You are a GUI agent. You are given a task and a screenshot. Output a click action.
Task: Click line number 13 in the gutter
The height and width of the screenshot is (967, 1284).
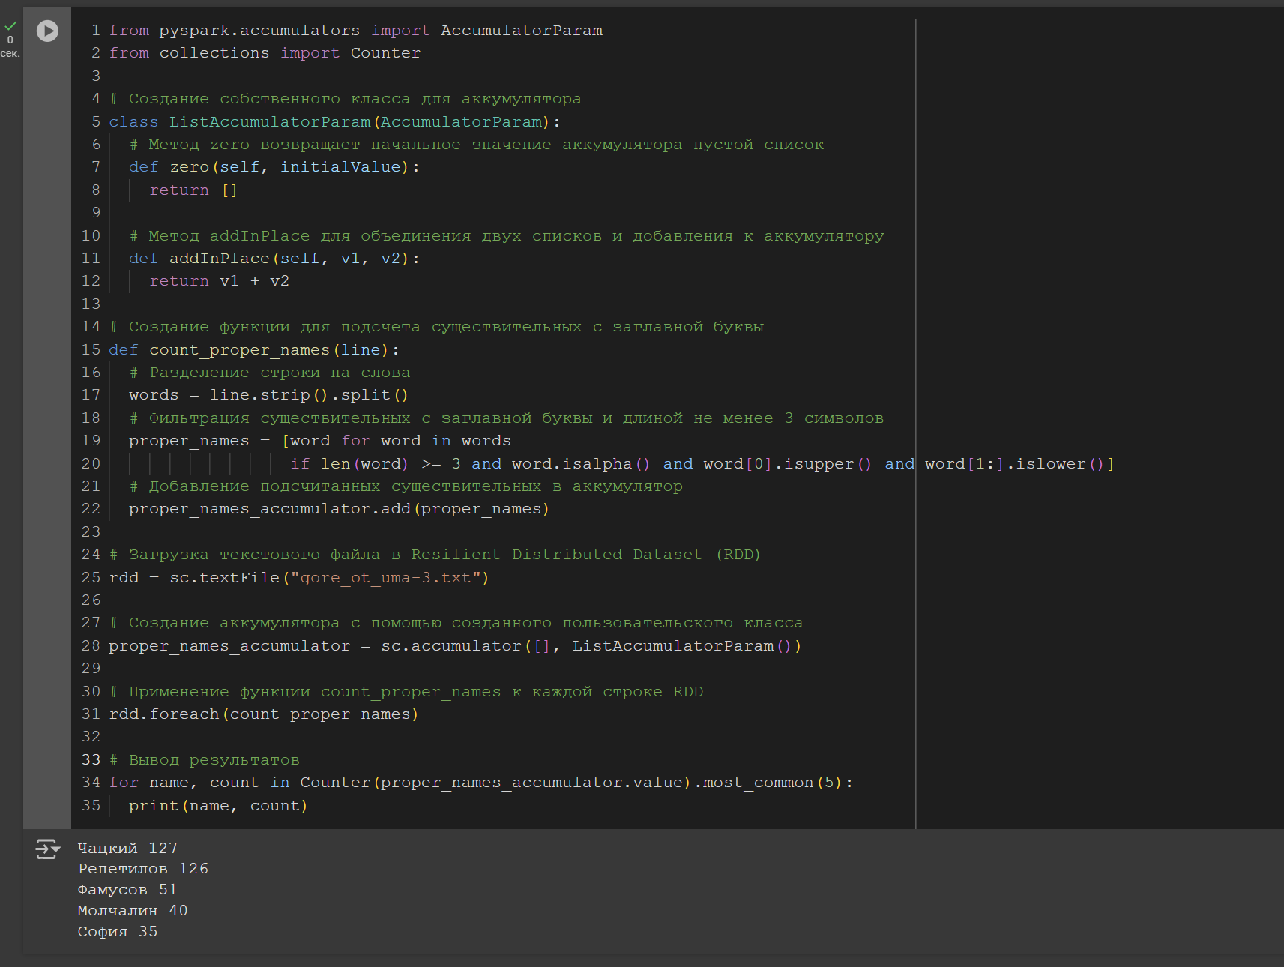[91, 304]
